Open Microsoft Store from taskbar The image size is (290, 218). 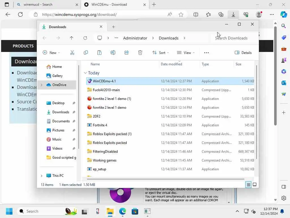click(135, 211)
